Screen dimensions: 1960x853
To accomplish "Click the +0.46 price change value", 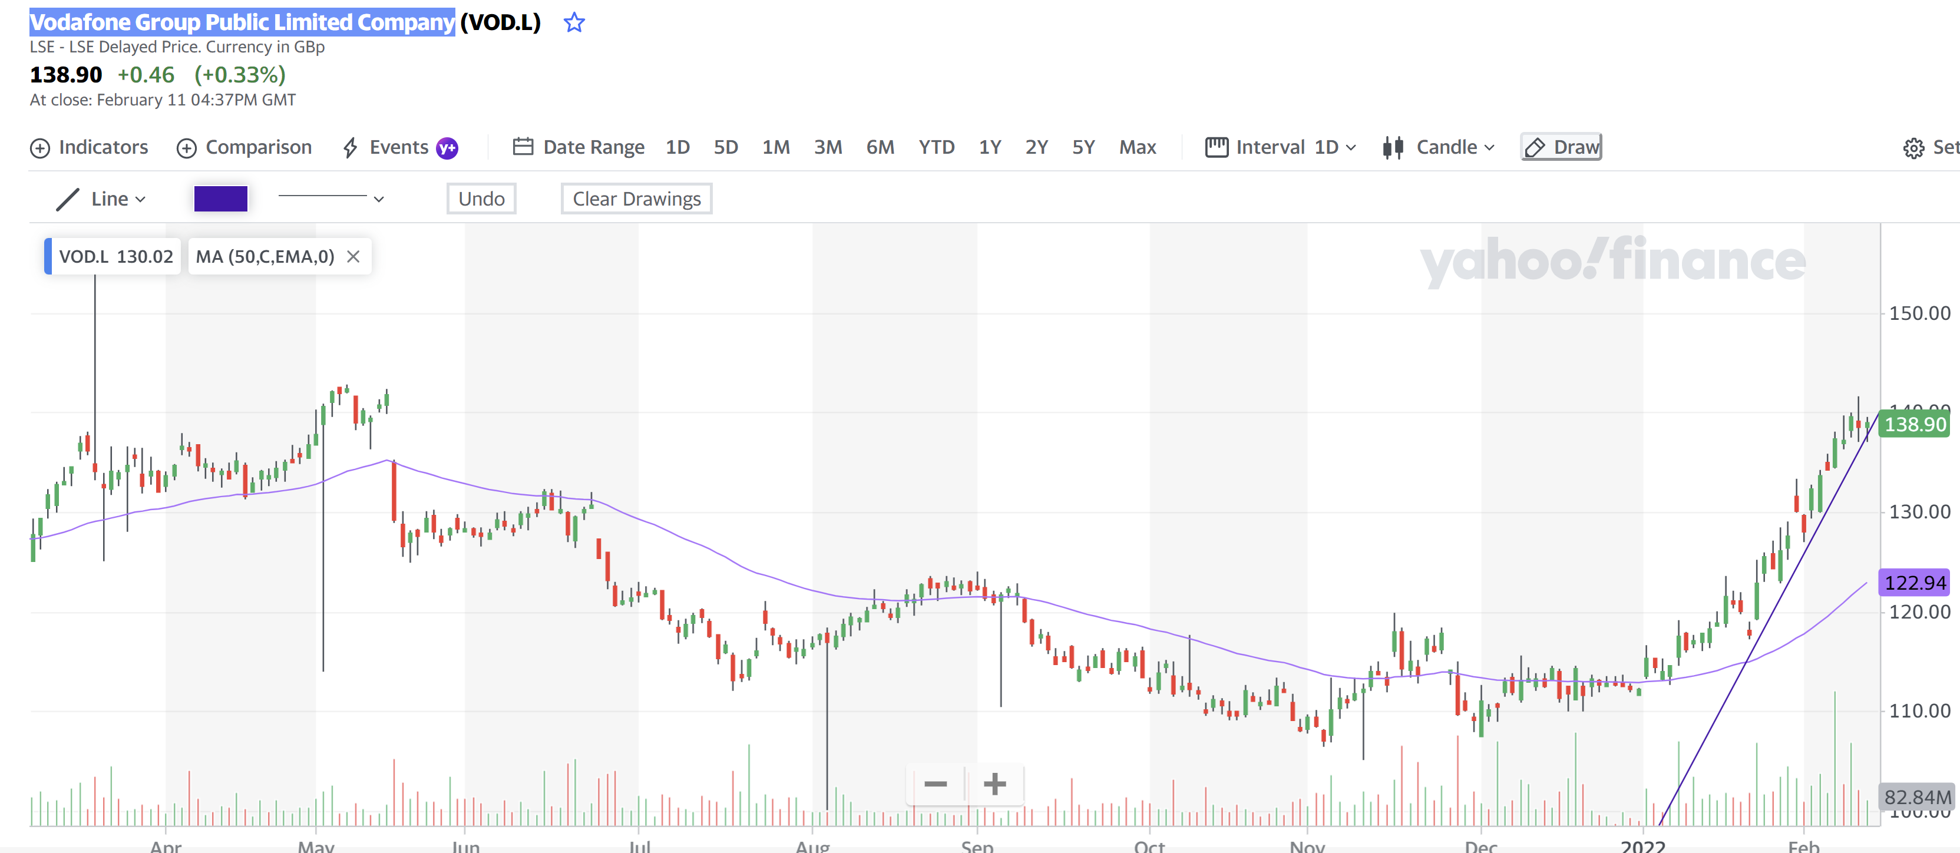I will pos(146,75).
